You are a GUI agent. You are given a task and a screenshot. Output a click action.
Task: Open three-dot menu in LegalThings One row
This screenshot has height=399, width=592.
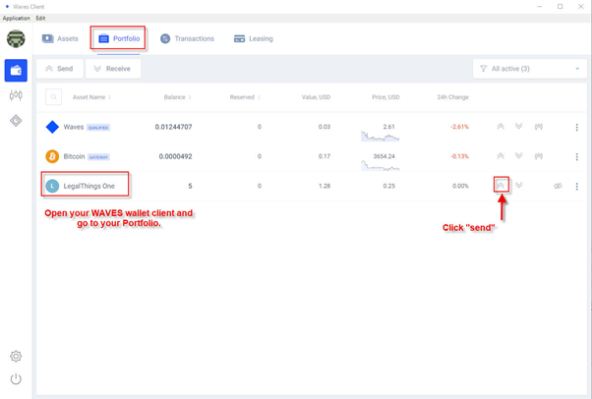tap(576, 186)
